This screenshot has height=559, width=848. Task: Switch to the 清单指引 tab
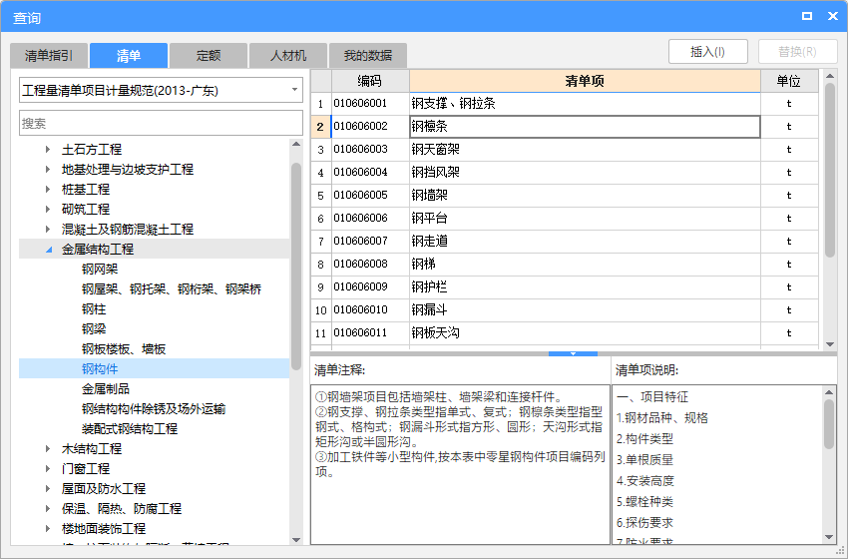(49, 55)
